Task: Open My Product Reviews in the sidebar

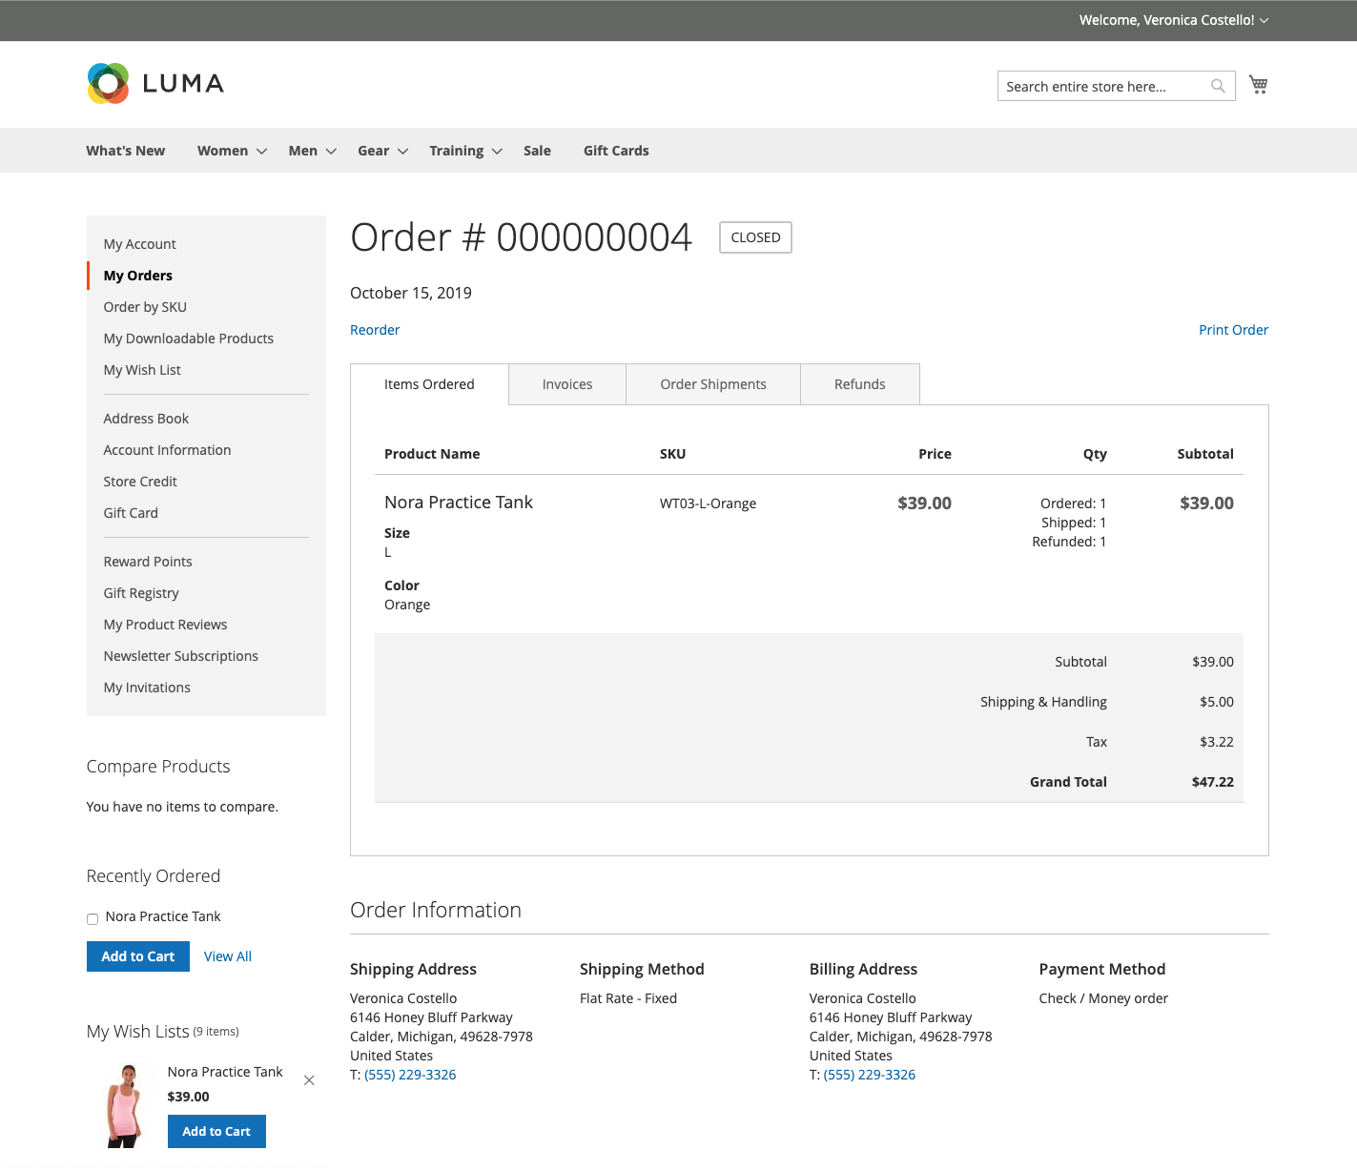Action: (x=166, y=625)
